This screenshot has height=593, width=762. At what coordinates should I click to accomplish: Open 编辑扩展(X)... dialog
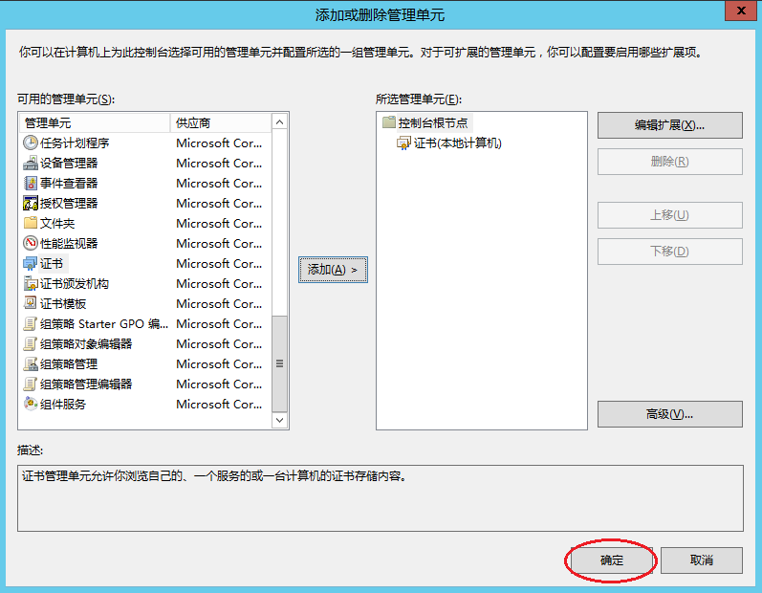click(x=669, y=125)
